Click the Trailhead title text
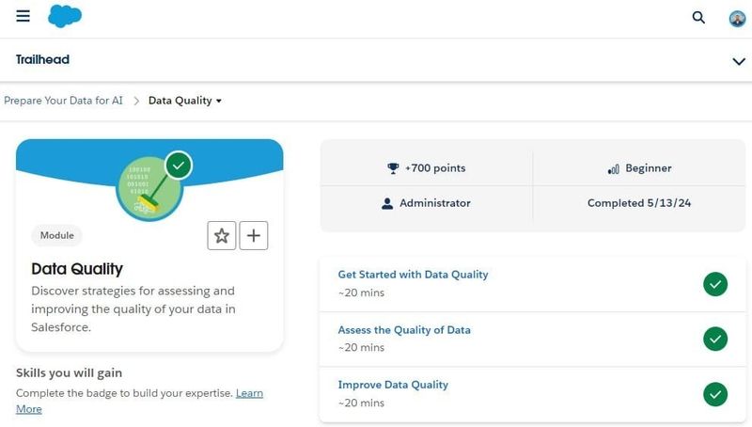This screenshot has width=752, height=427. pyautogui.click(x=42, y=59)
